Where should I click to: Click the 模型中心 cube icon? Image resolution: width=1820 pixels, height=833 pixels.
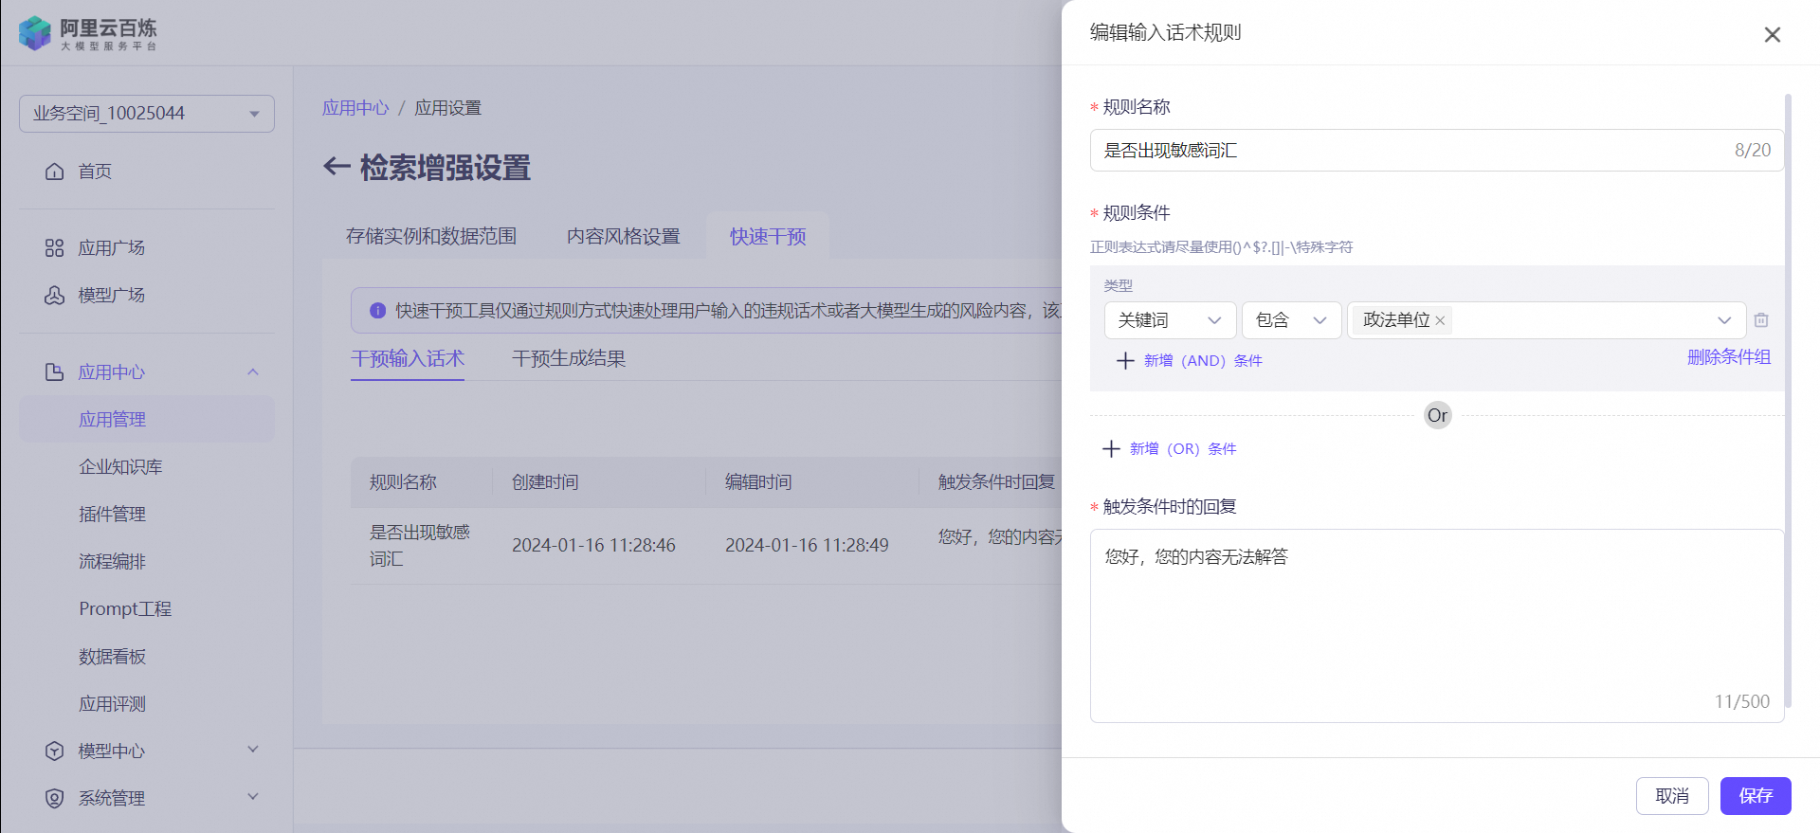(x=55, y=752)
